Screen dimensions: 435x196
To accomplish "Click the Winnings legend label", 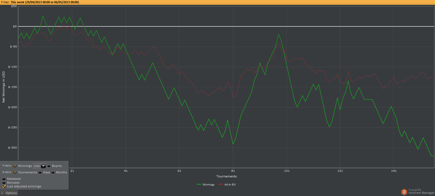I will [x=208, y=185].
